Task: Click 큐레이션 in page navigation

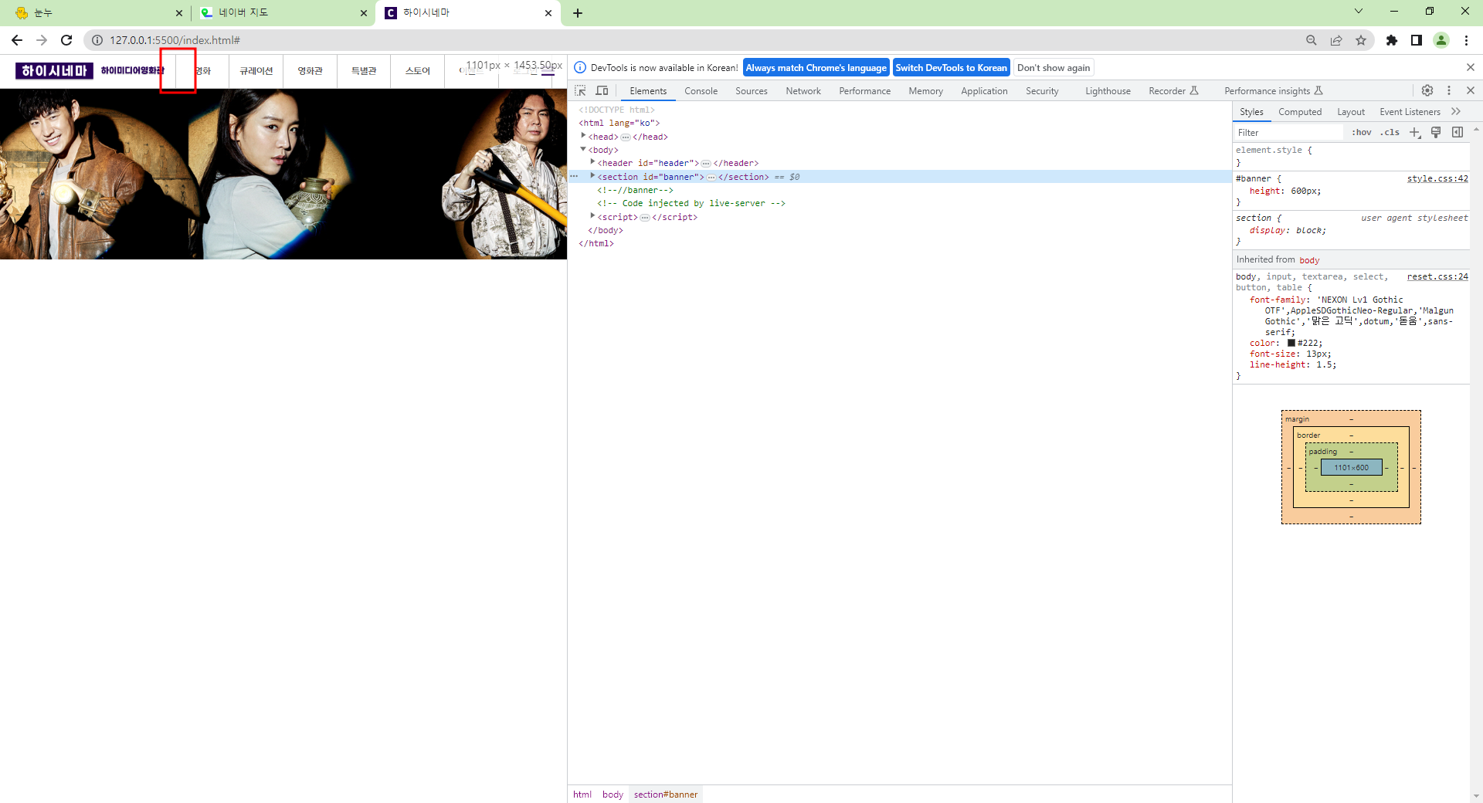Action: (256, 71)
